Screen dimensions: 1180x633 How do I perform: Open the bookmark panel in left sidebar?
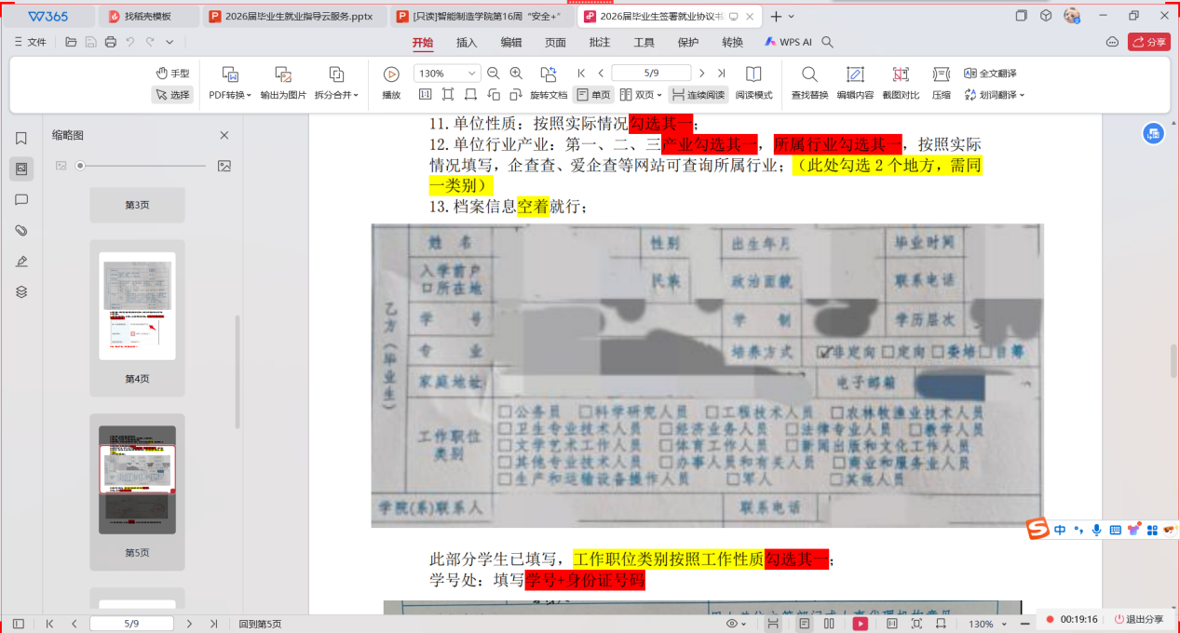tap(21, 138)
